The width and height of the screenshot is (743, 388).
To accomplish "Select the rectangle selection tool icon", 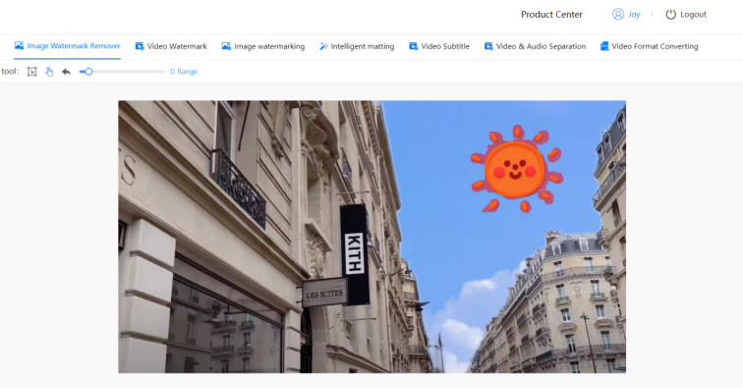I will tap(31, 72).
